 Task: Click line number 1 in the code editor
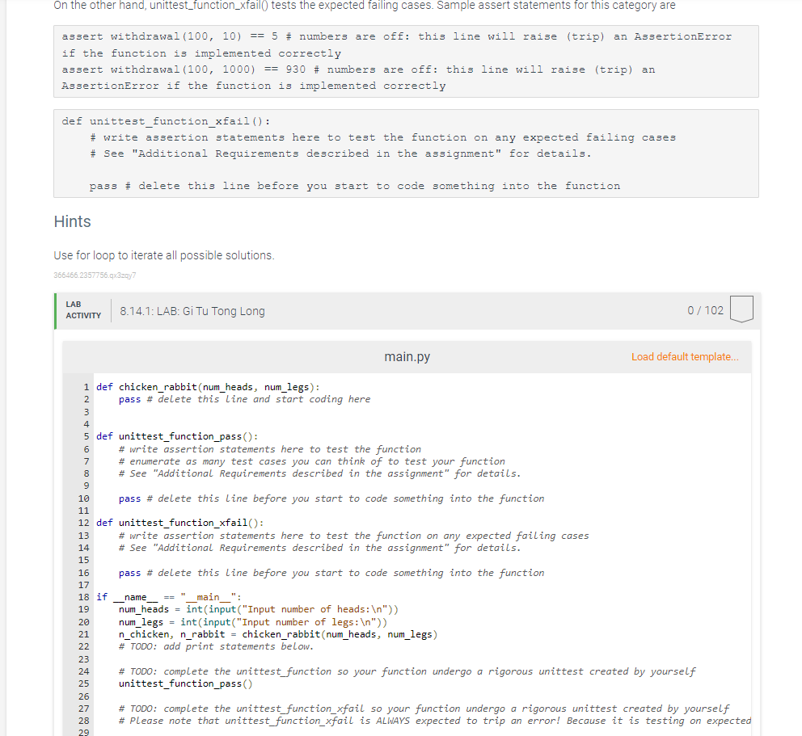point(86,386)
